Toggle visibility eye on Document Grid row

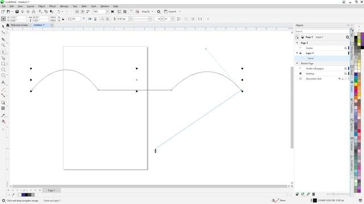click(340, 79)
